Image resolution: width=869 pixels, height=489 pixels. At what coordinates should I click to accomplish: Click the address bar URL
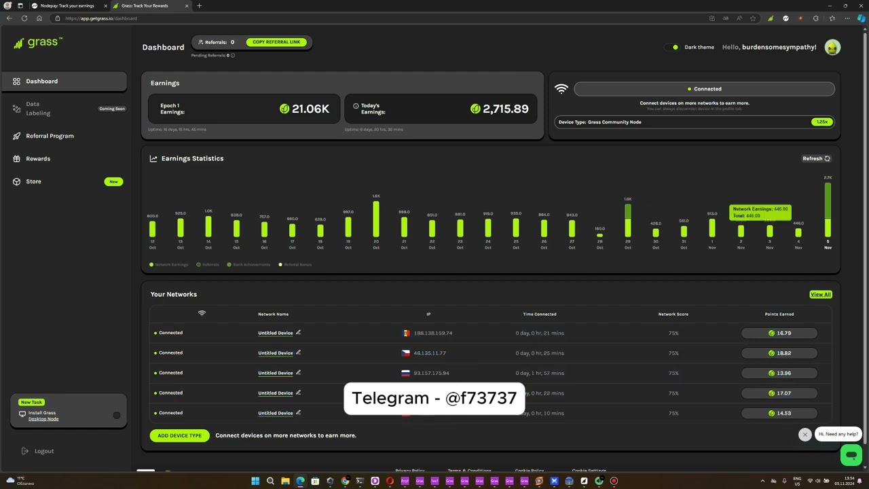(x=100, y=18)
